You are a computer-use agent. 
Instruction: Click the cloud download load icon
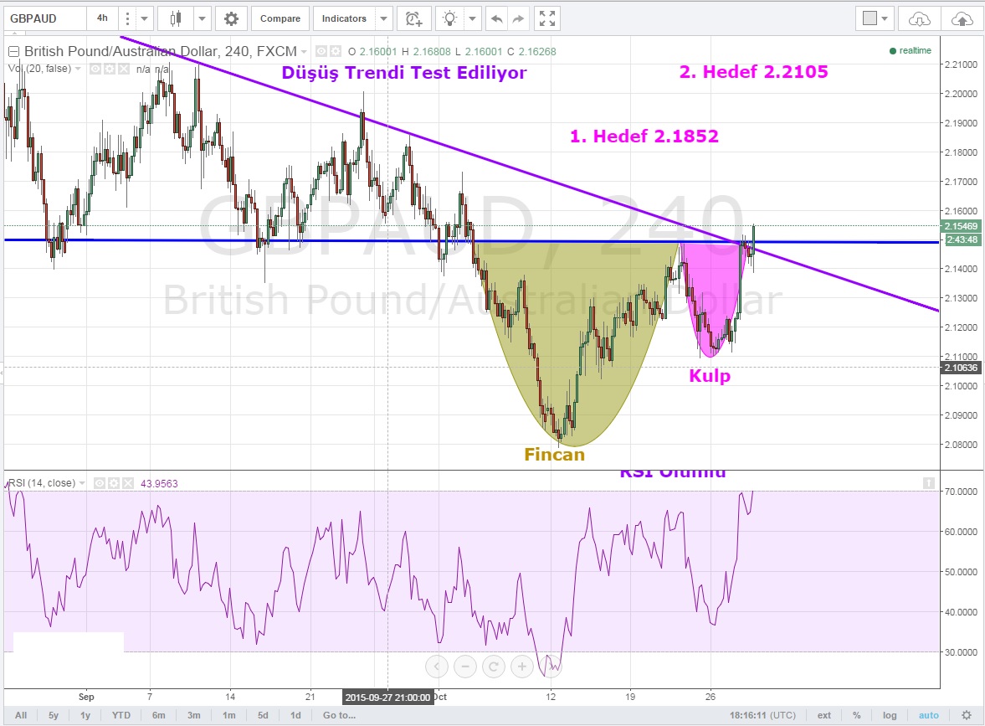(x=919, y=18)
